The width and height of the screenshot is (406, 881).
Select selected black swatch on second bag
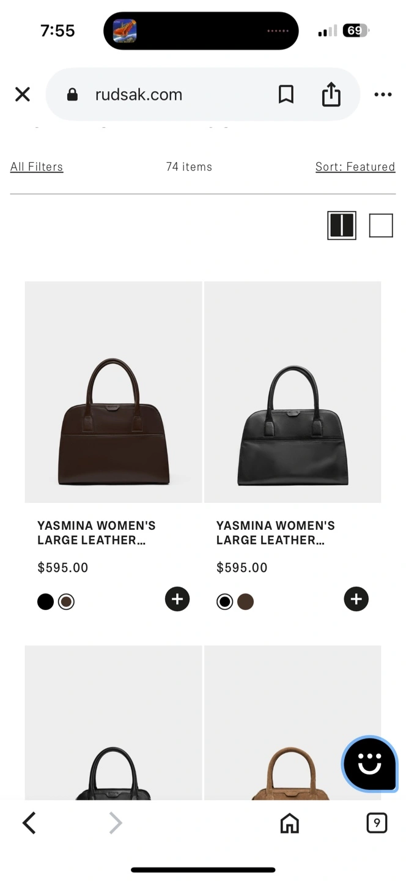point(225,602)
